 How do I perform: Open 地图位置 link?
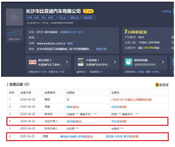pos(101,49)
